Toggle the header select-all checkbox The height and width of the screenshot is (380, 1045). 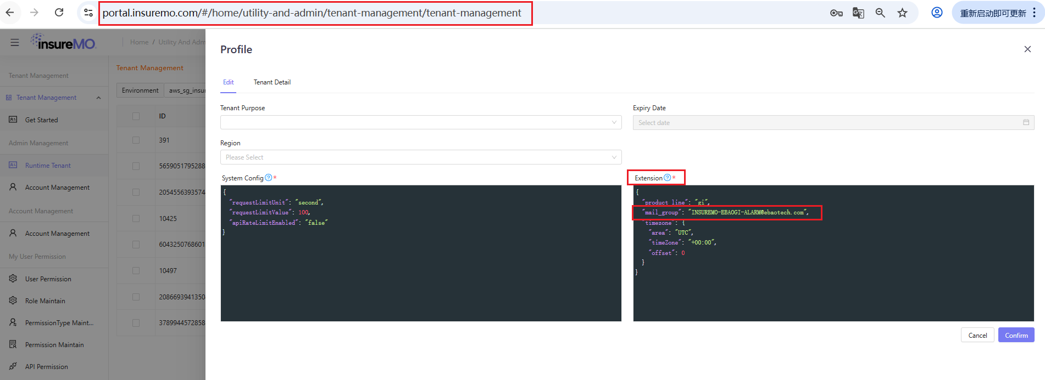point(136,116)
